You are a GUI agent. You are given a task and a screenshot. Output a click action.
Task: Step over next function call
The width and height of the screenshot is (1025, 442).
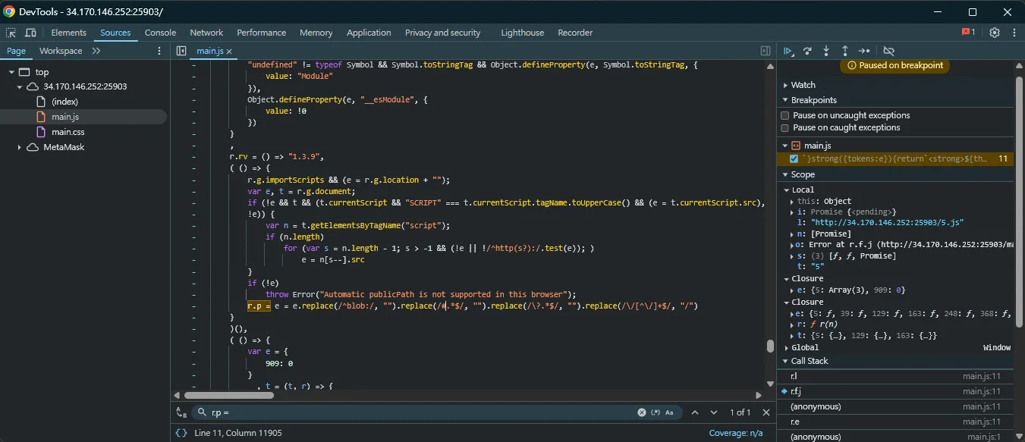[807, 51]
